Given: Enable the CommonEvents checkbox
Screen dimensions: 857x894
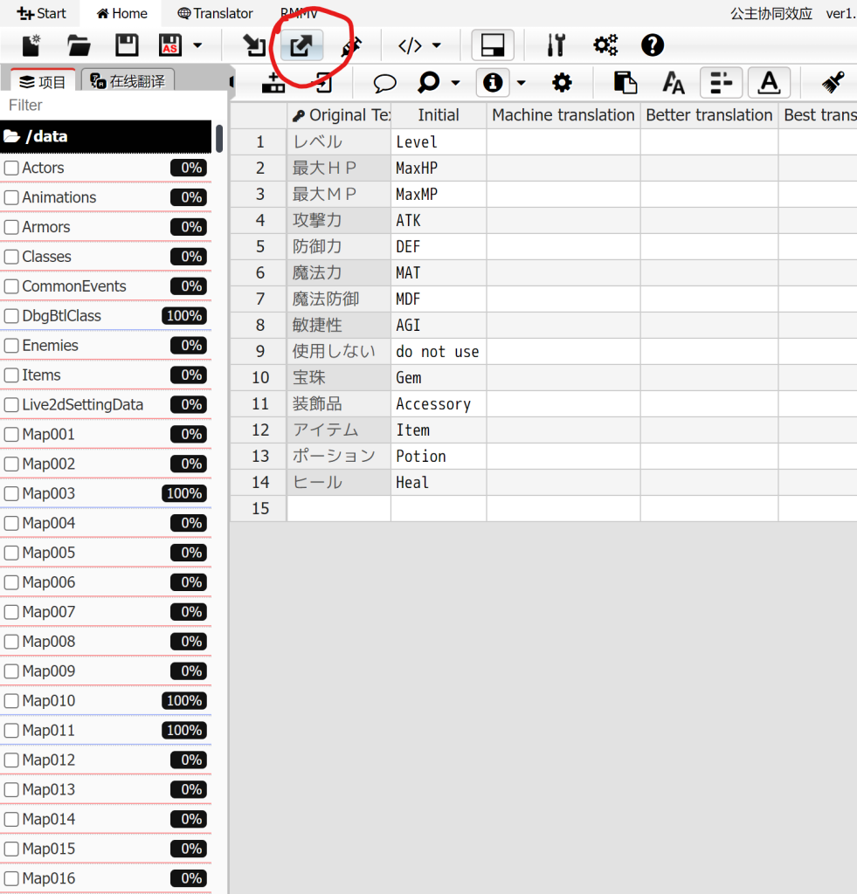Looking at the screenshot, I should (x=11, y=286).
